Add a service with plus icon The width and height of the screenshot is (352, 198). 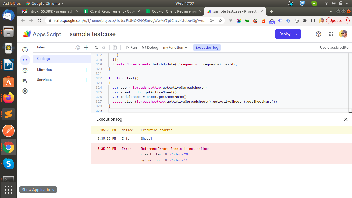pyautogui.click(x=86, y=80)
